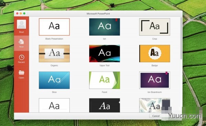Click the "Badge" label text
Image resolution: width=206 pixels, height=126 pixels.
[x=154, y=66]
